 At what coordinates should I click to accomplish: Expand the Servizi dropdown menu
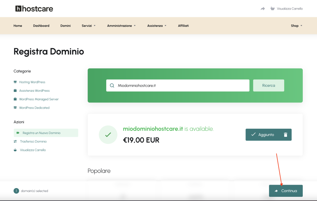89,26
